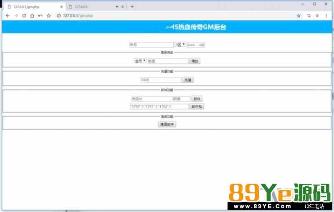The width and height of the screenshot is (334, 212).
Task: Mute the second 127.0.0.1 tab
Action: (x=117, y=7)
